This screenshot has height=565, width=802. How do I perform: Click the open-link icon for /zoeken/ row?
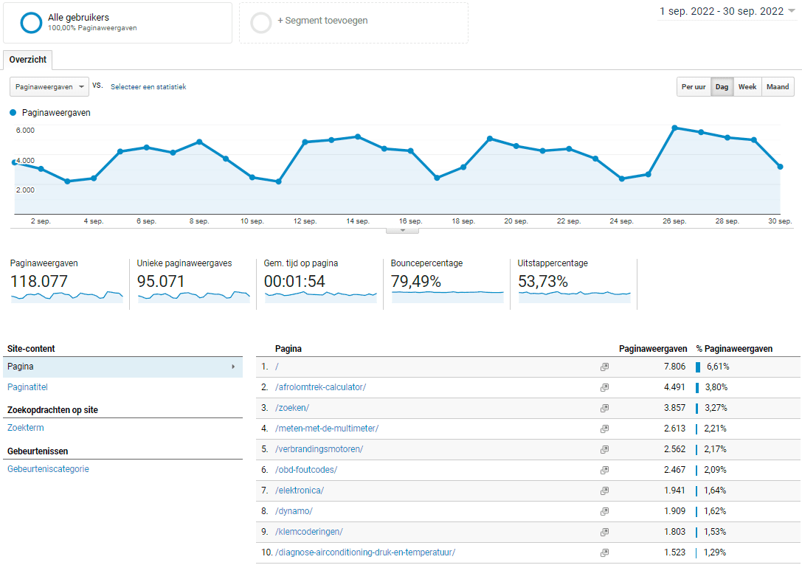pos(604,408)
